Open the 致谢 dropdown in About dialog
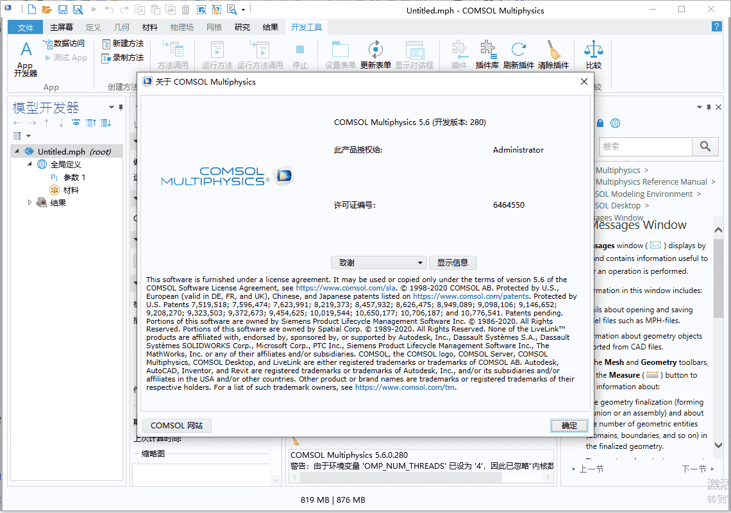Screen dimensions: 731x513 click(x=379, y=262)
